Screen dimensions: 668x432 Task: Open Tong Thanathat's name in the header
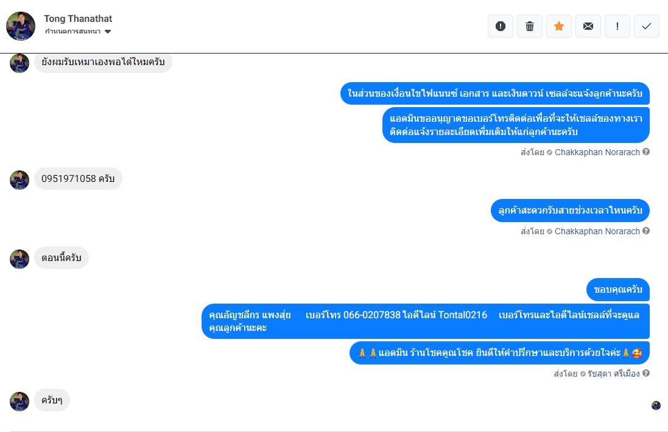point(78,19)
